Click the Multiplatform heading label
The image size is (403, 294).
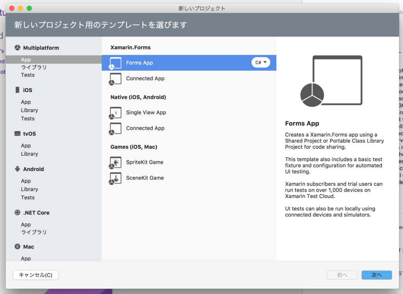[x=41, y=48]
